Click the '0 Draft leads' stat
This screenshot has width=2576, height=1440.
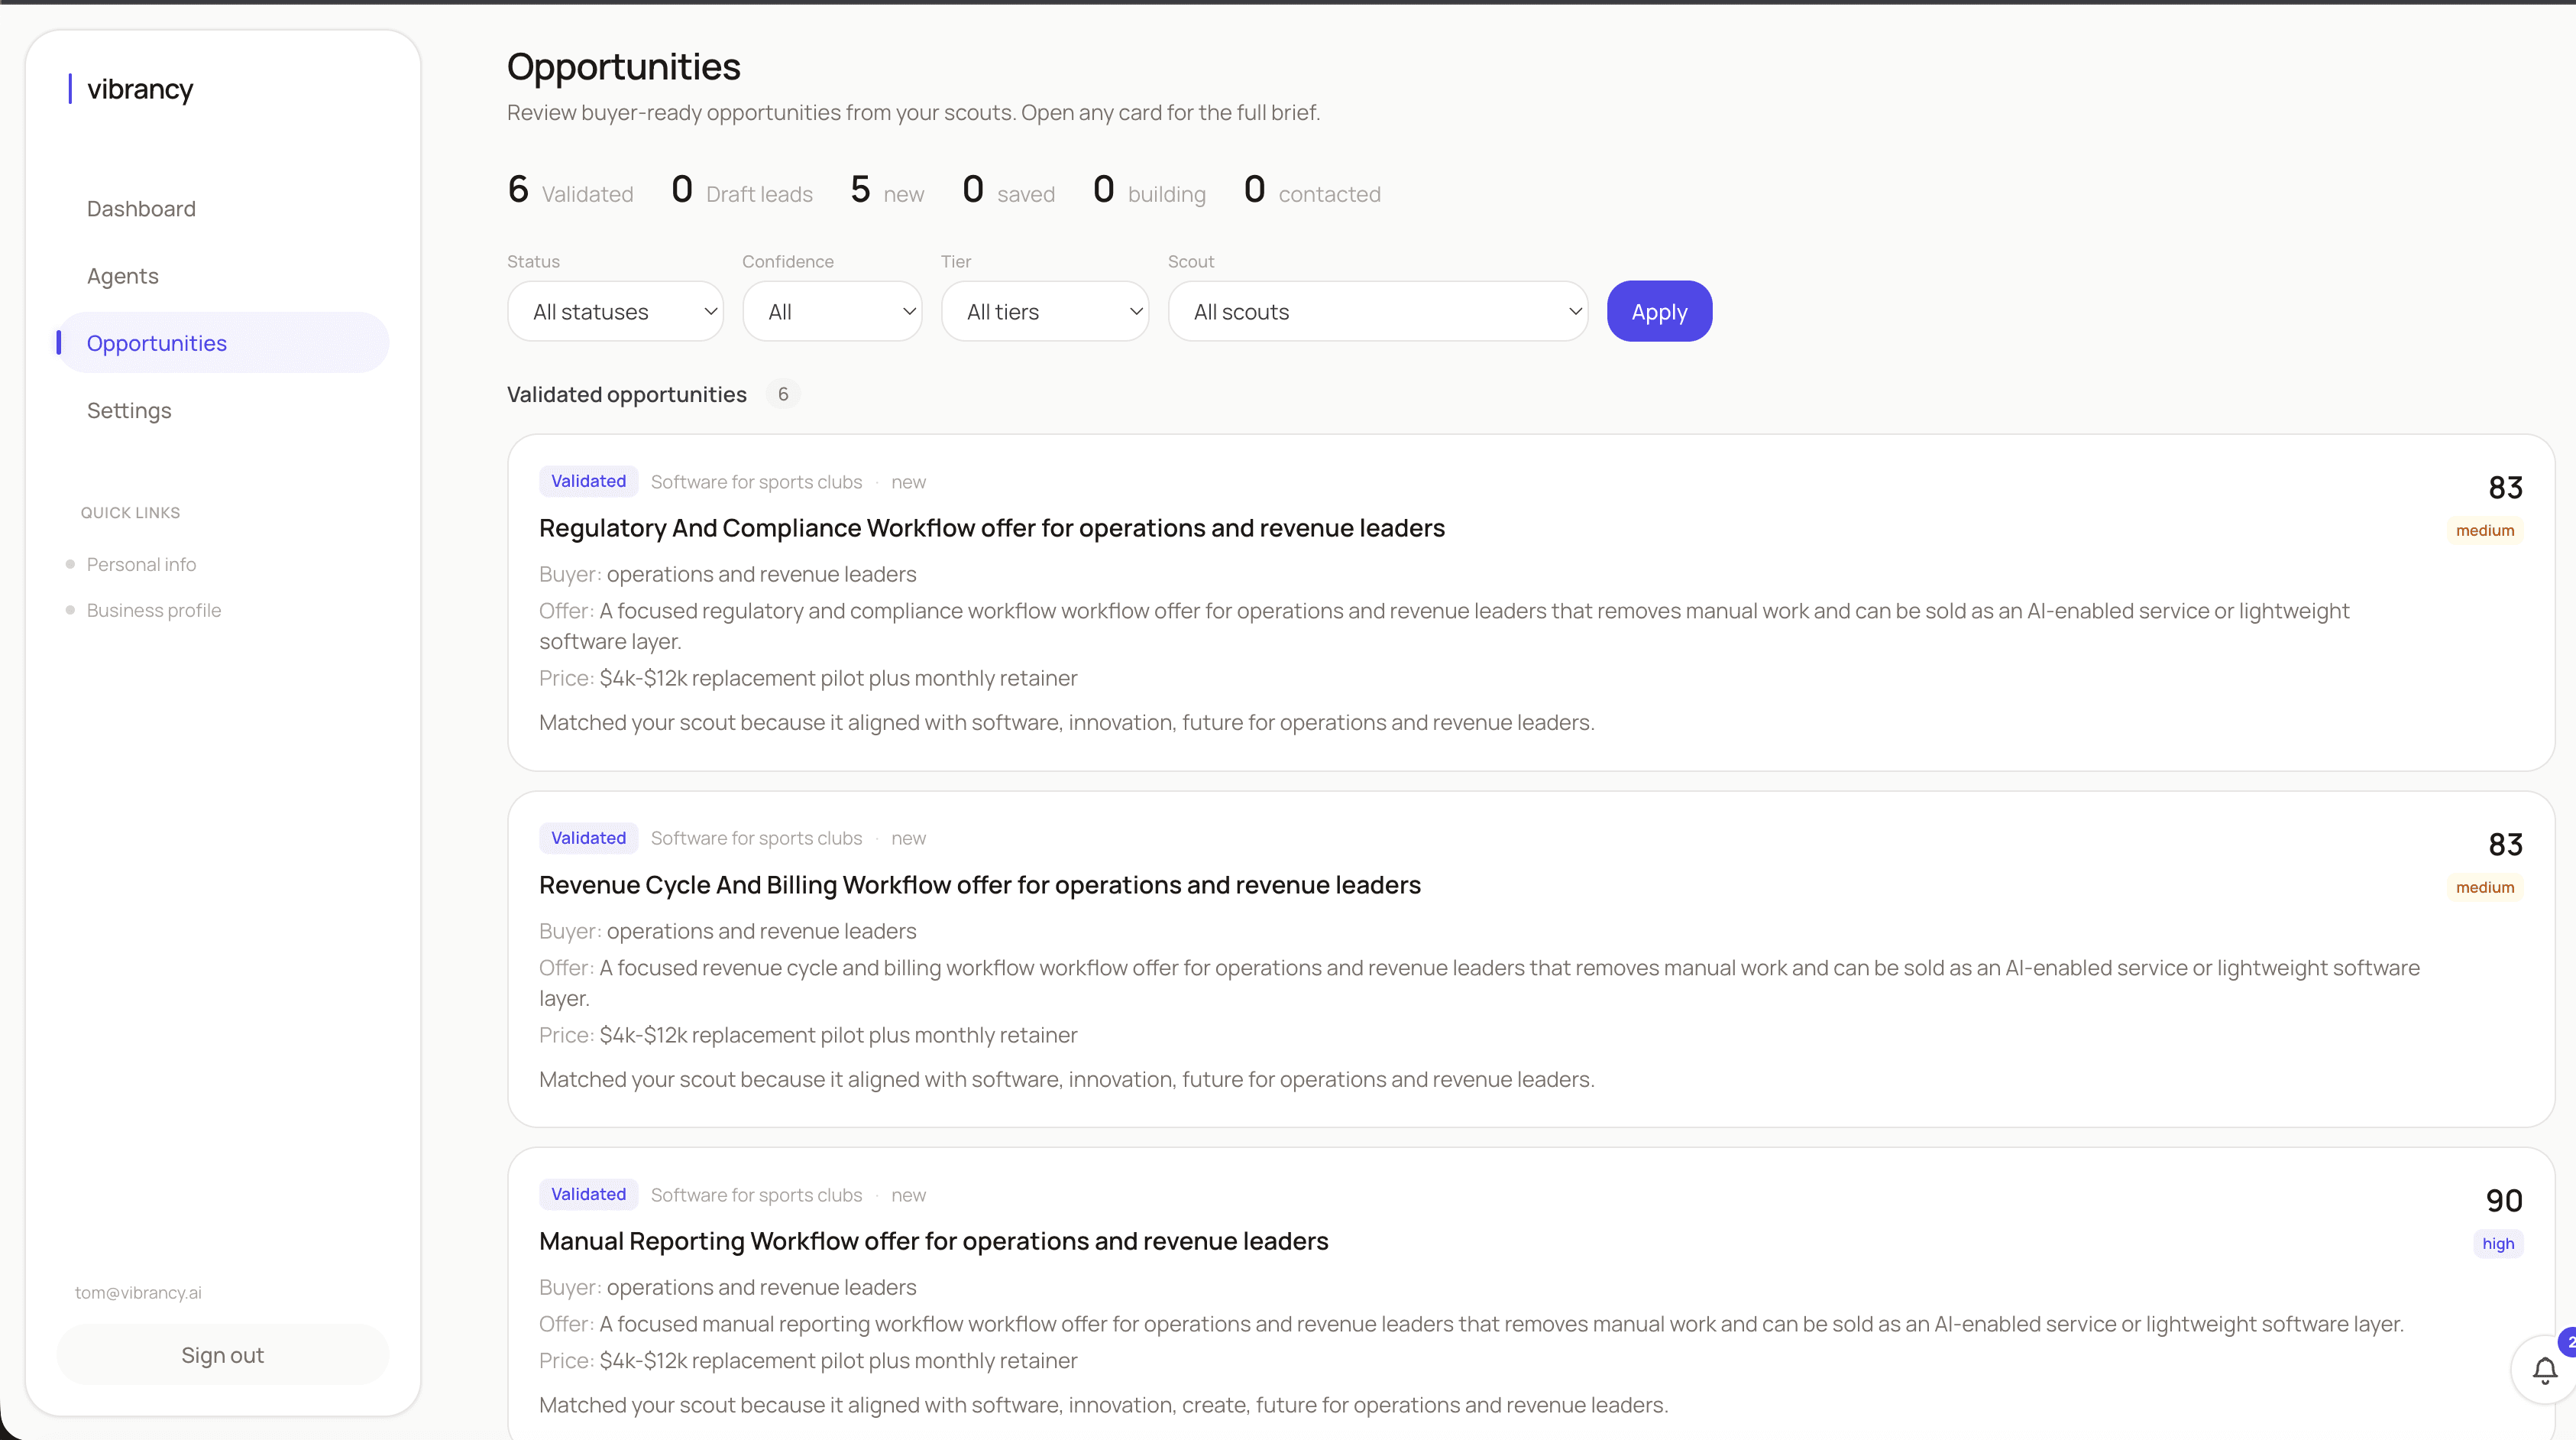coord(742,189)
